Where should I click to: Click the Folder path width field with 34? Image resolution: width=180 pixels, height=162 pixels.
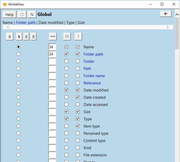point(52,54)
